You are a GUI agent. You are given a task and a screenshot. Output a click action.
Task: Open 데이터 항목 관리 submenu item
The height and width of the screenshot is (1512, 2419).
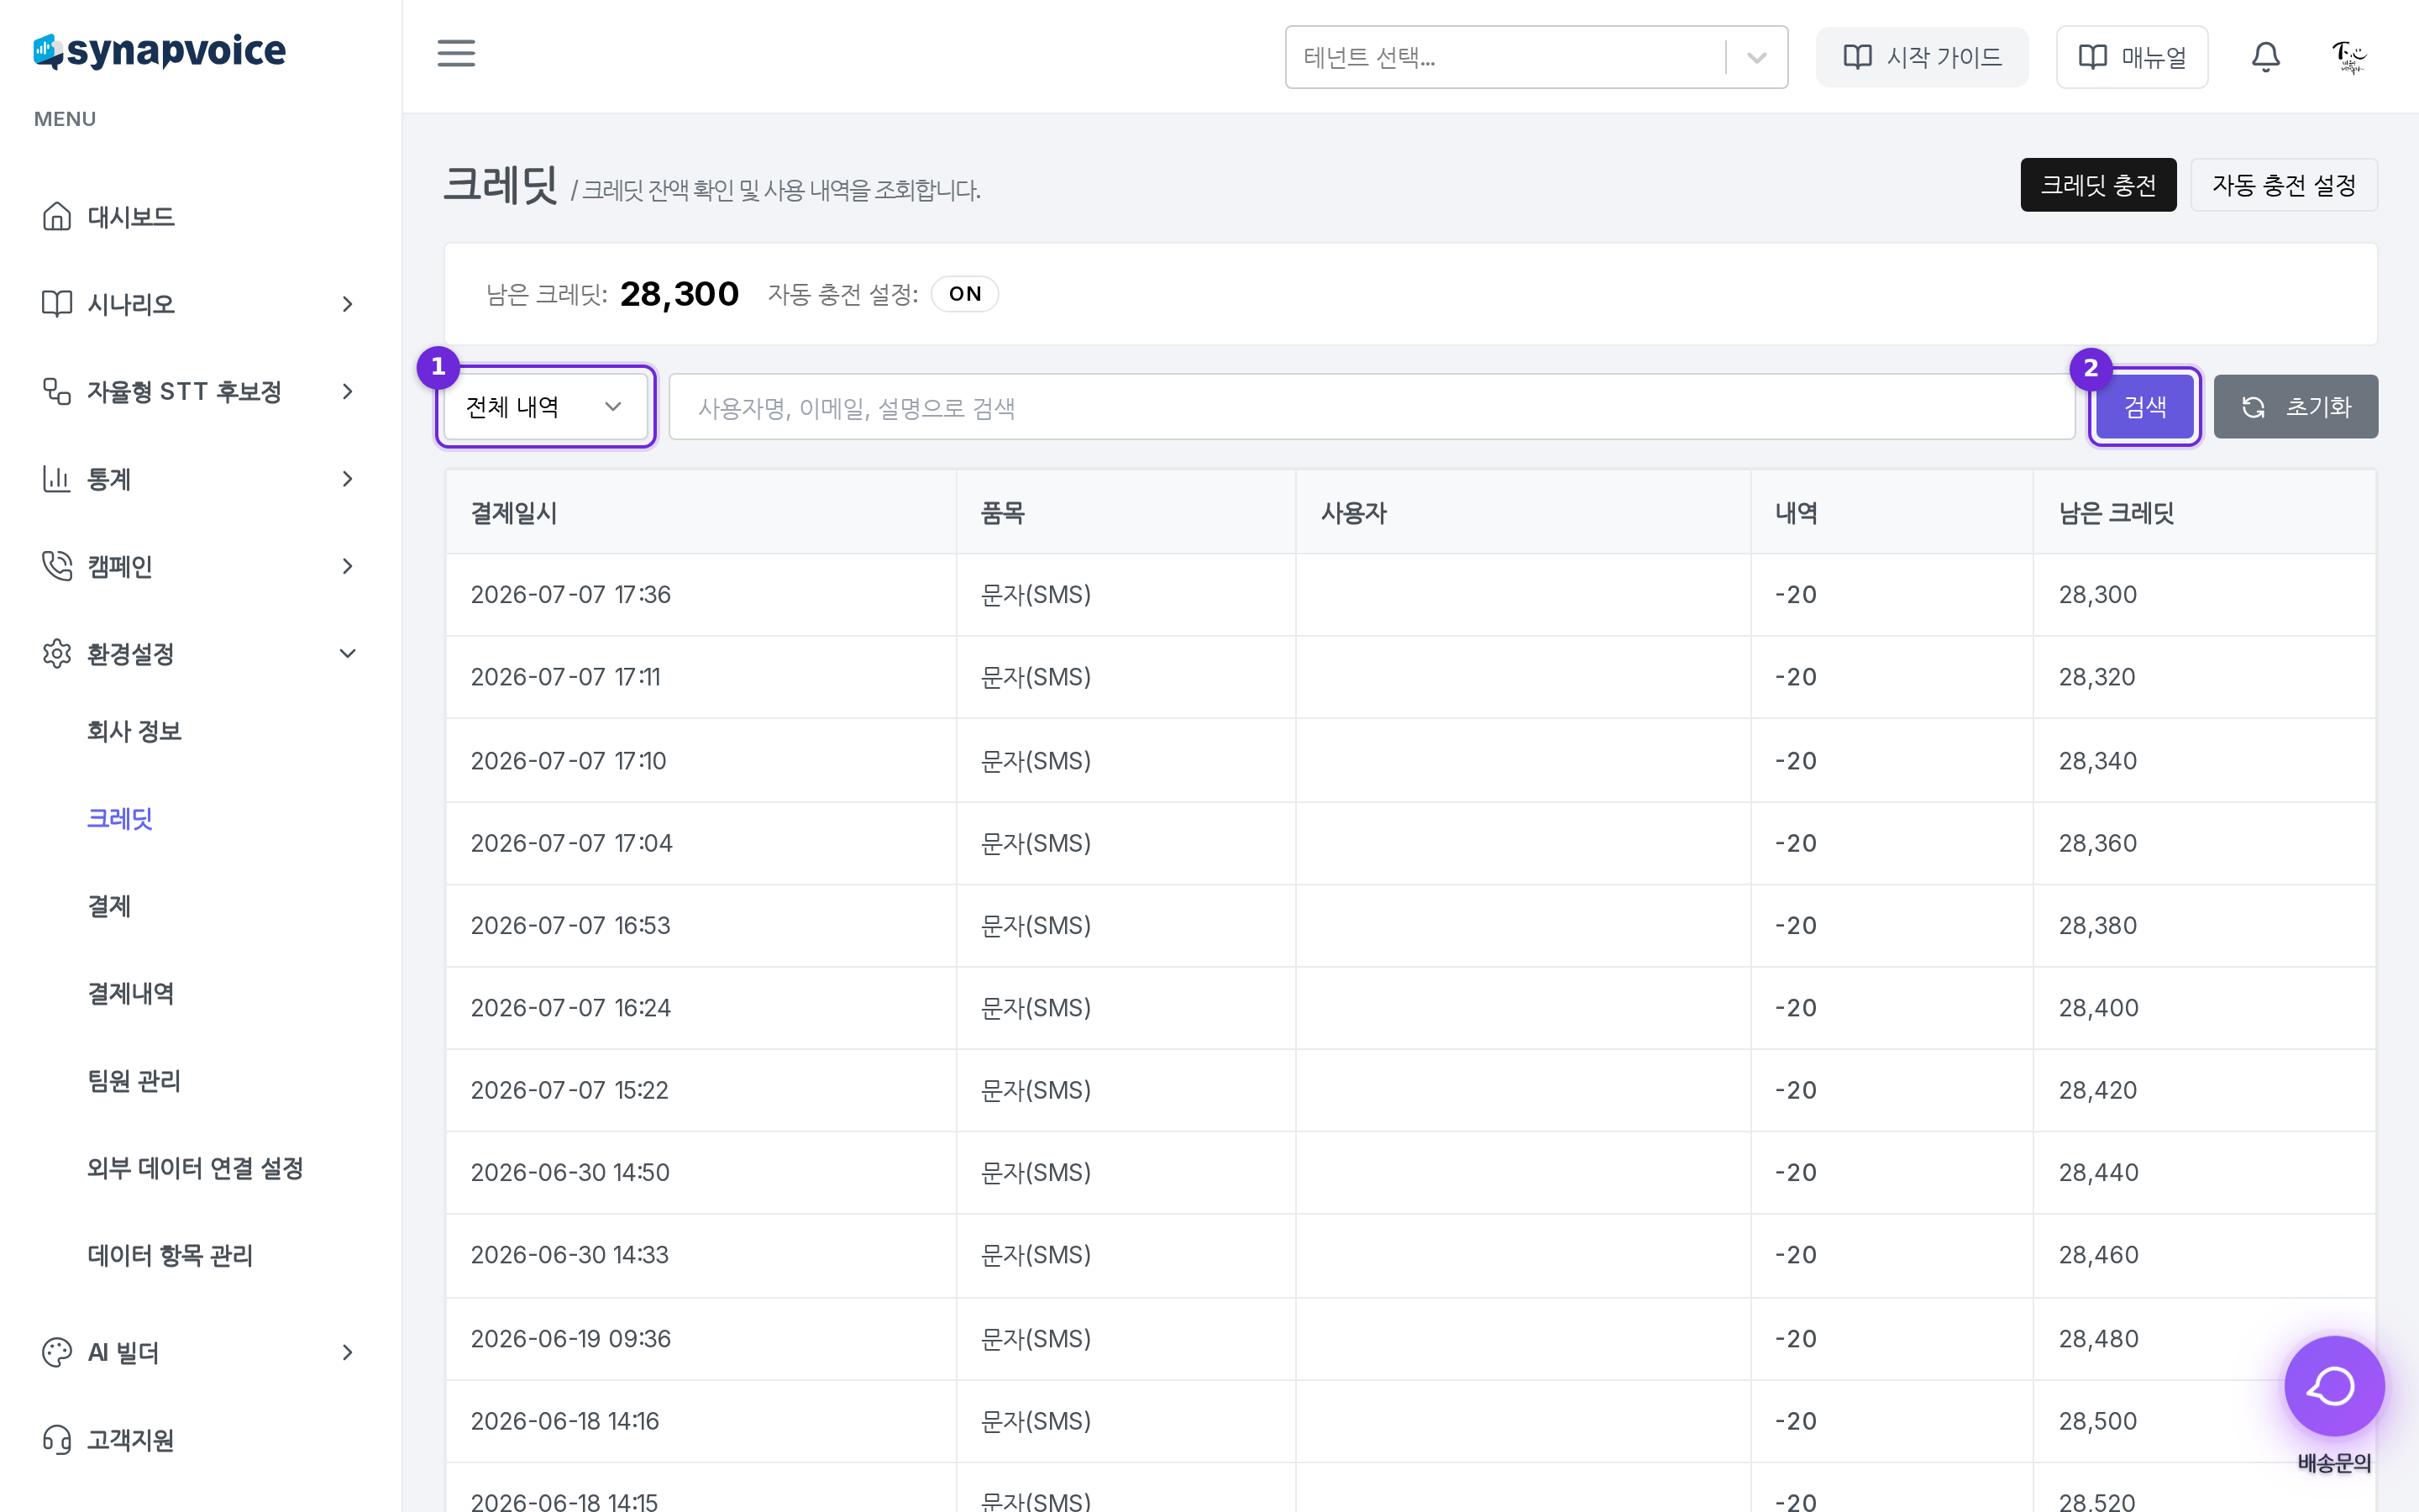pyautogui.click(x=170, y=1255)
